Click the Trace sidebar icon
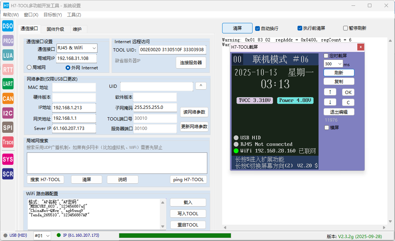This screenshot has width=395, height=241. pos(8,142)
